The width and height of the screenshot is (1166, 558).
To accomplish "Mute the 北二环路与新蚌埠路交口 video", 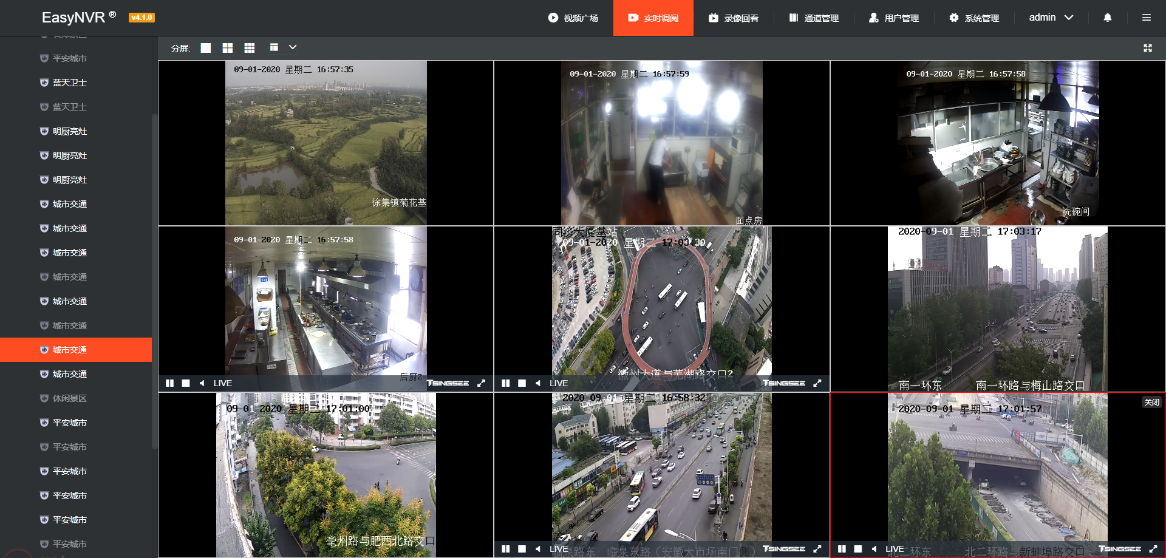I will [x=874, y=549].
